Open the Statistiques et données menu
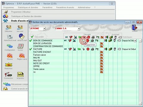The width and height of the screenshot is (143, 107). 28,7
